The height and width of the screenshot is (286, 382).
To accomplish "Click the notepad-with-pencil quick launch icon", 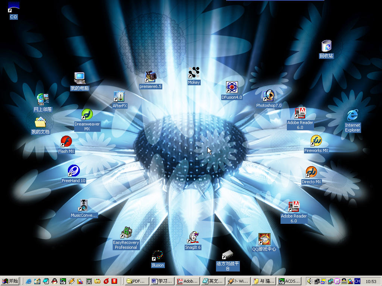I will 37,282.
